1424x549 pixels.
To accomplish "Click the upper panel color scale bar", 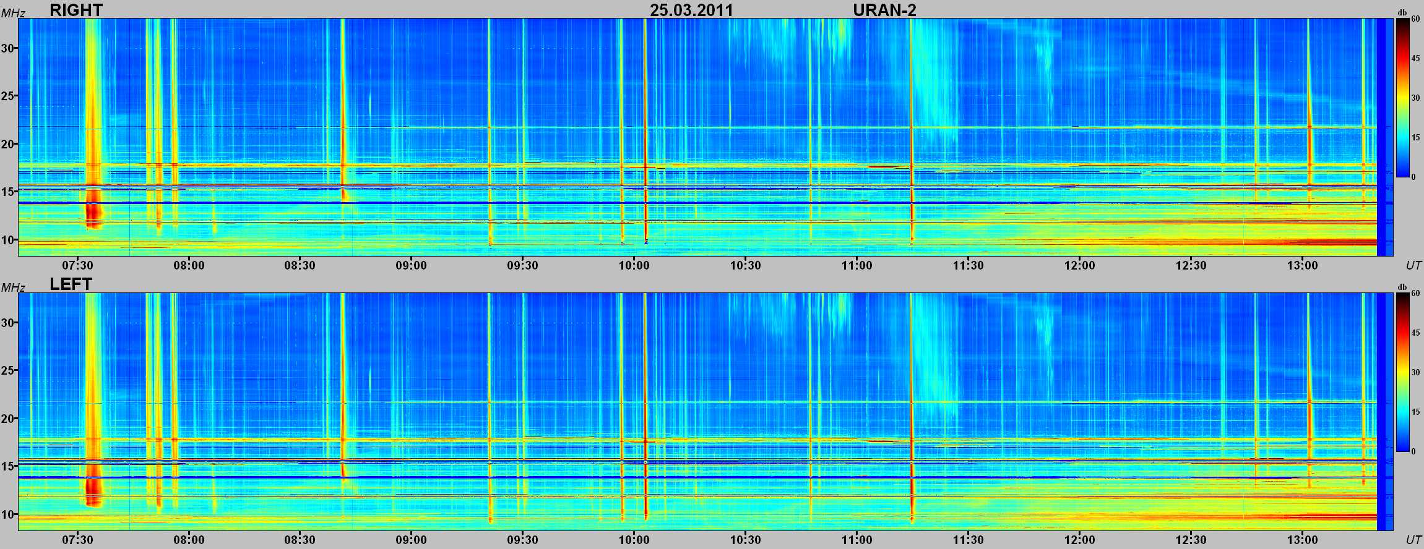I will coord(1402,98).
